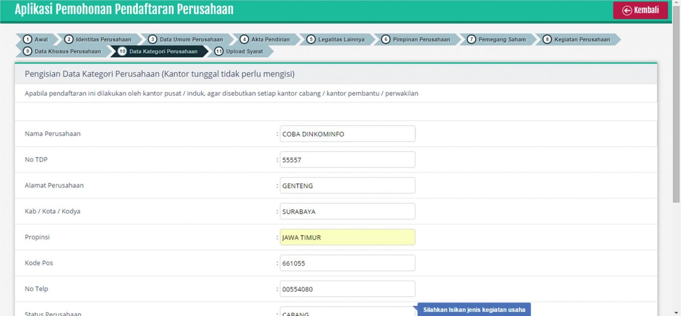Edit the Alamat Perusahaan field
Viewport: 681px width, 316px height.
pyautogui.click(x=347, y=186)
